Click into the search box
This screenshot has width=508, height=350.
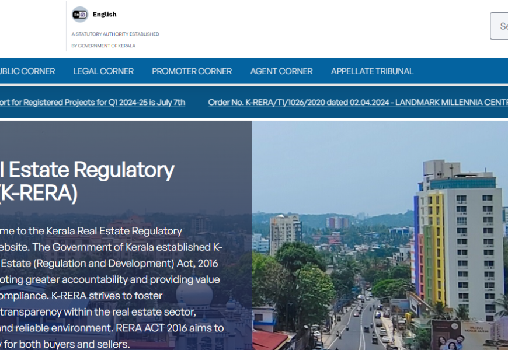(500, 26)
